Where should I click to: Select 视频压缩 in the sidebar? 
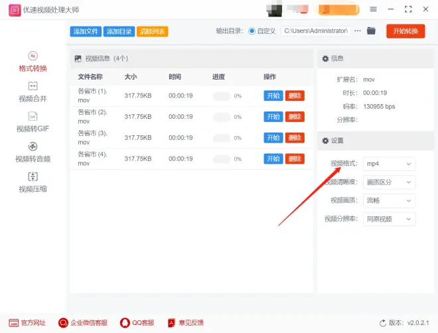[33, 182]
